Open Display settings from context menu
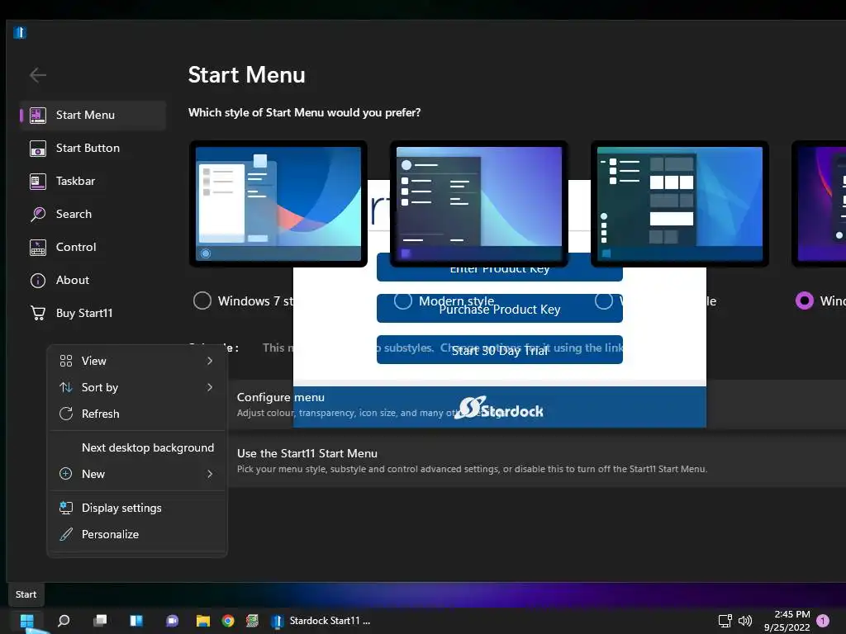Image resolution: width=846 pixels, height=634 pixels. pyautogui.click(x=137, y=508)
